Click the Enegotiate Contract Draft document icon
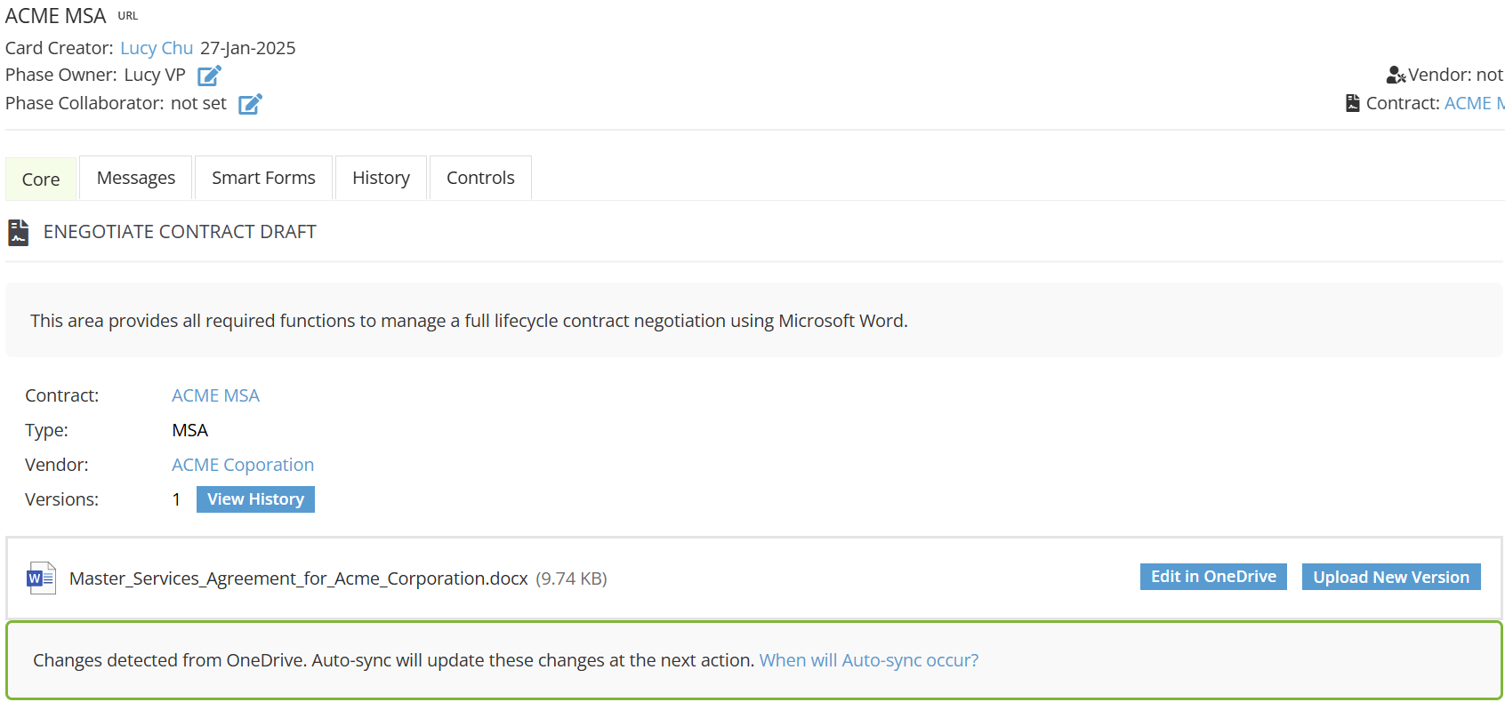This screenshot has height=702, width=1505. click(19, 232)
